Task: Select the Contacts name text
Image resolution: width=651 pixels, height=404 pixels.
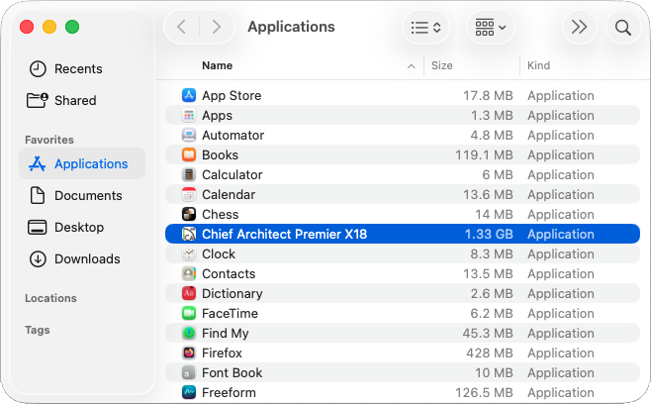Action: (x=229, y=273)
